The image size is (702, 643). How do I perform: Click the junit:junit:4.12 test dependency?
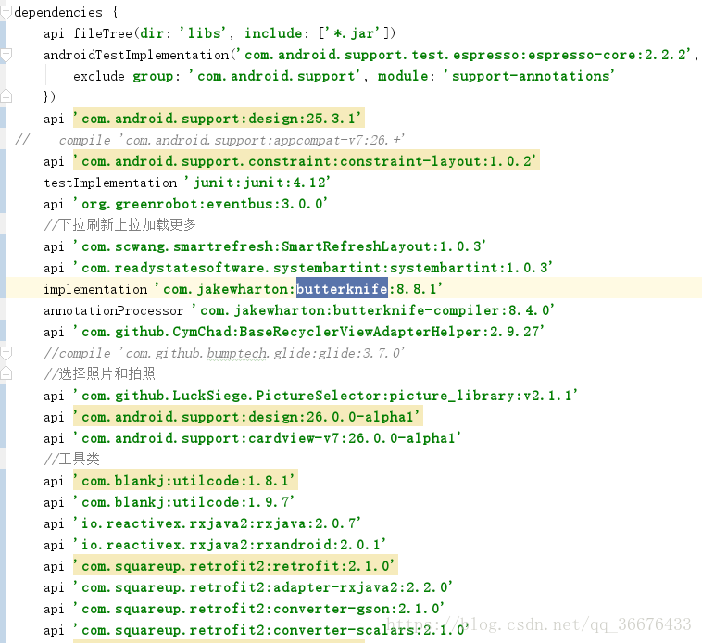(257, 183)
